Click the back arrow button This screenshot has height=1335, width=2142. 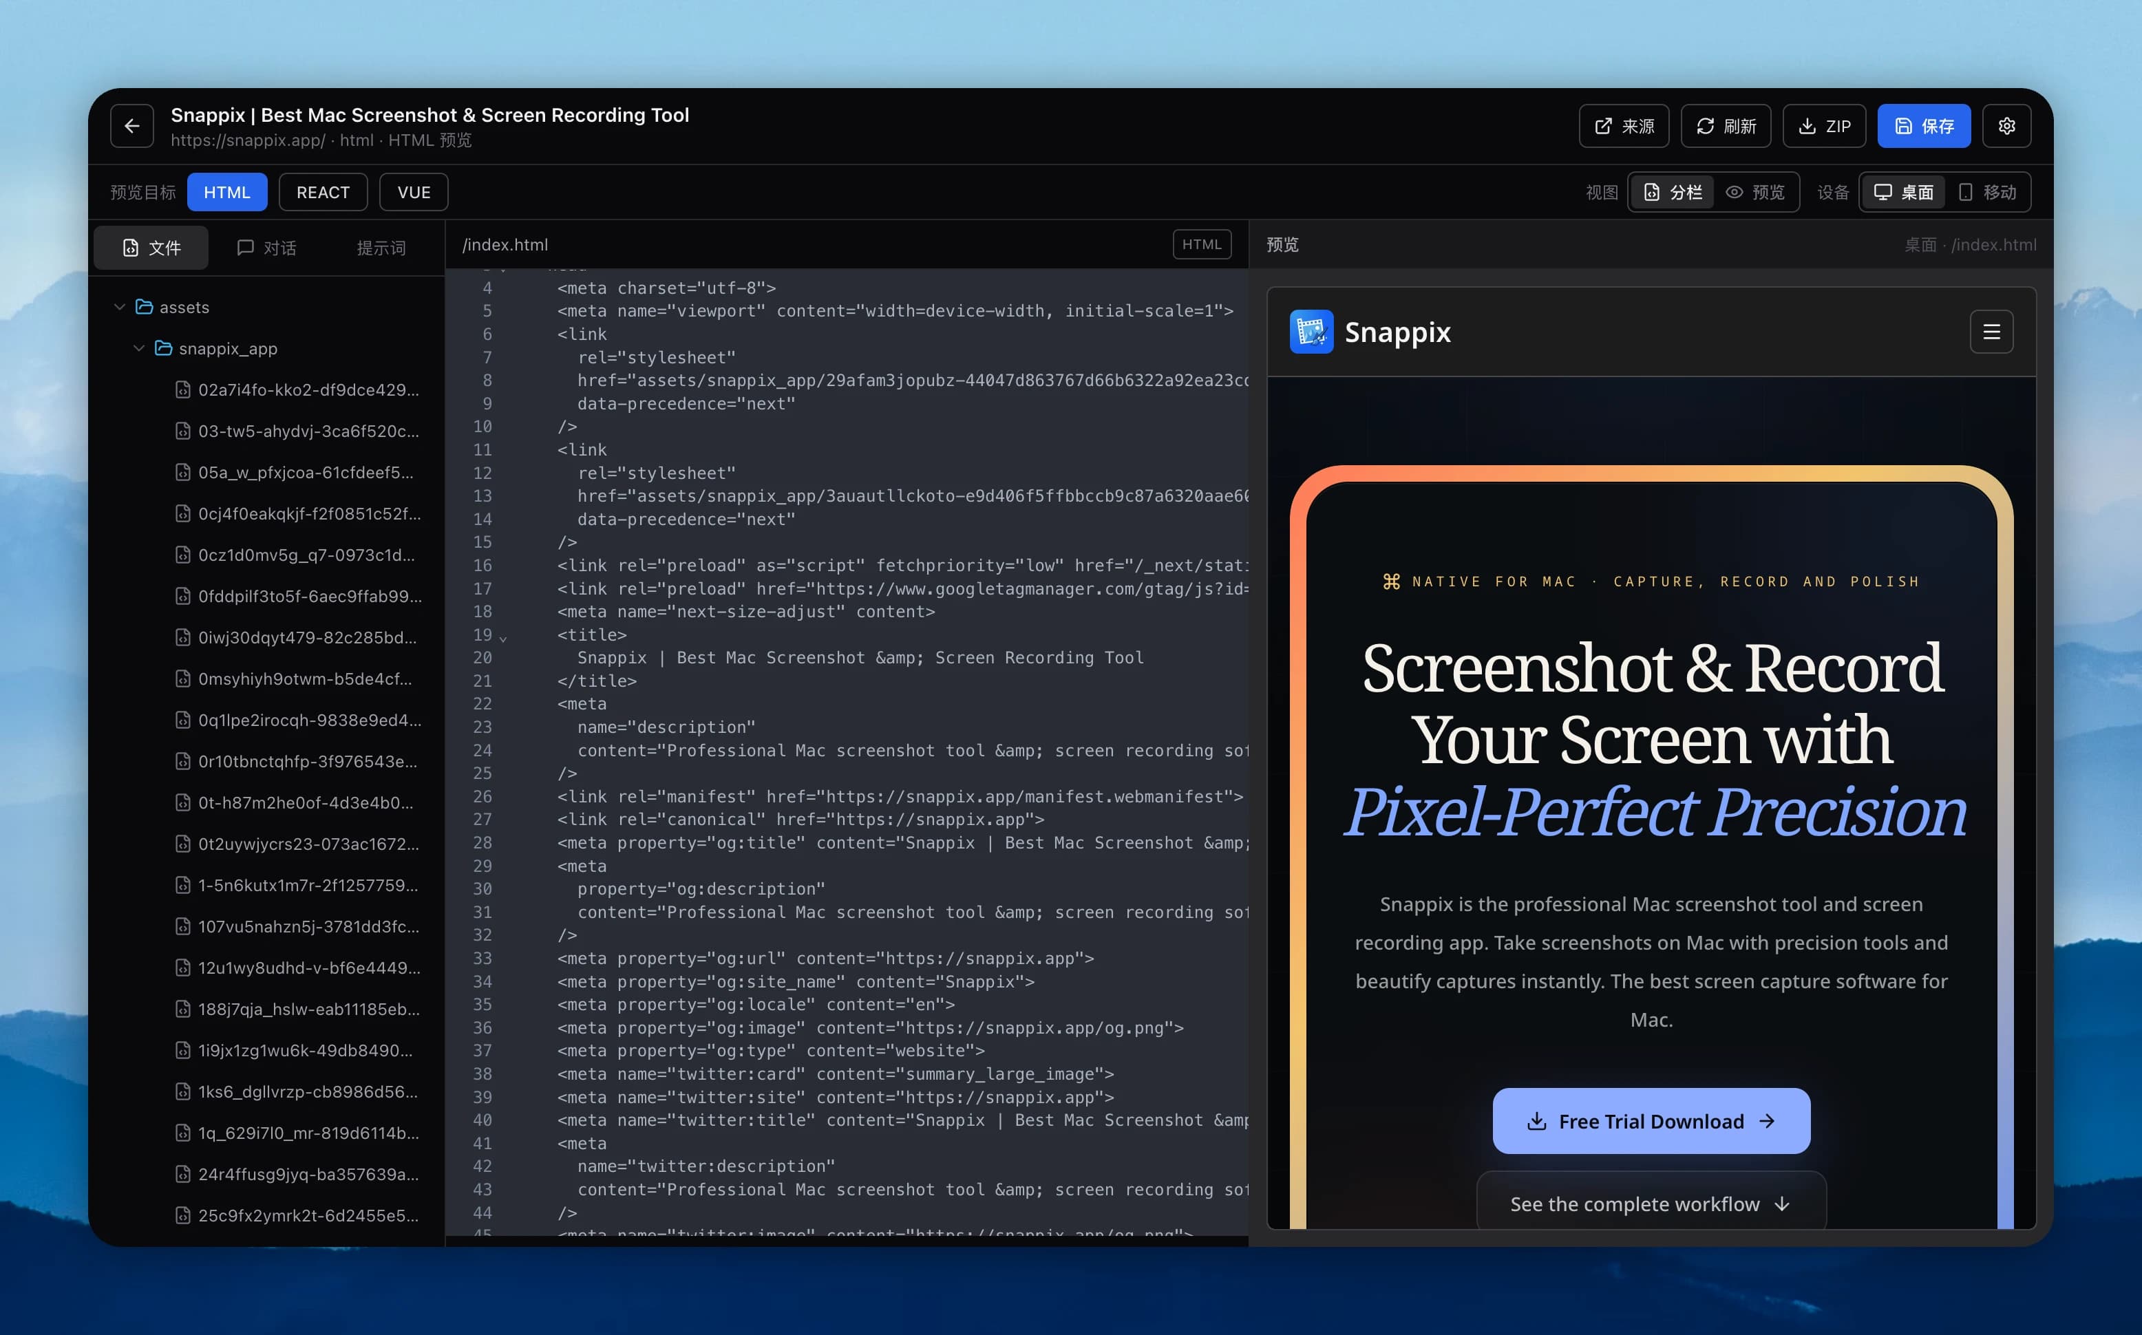pyautogui.click(x=131, y=126)
